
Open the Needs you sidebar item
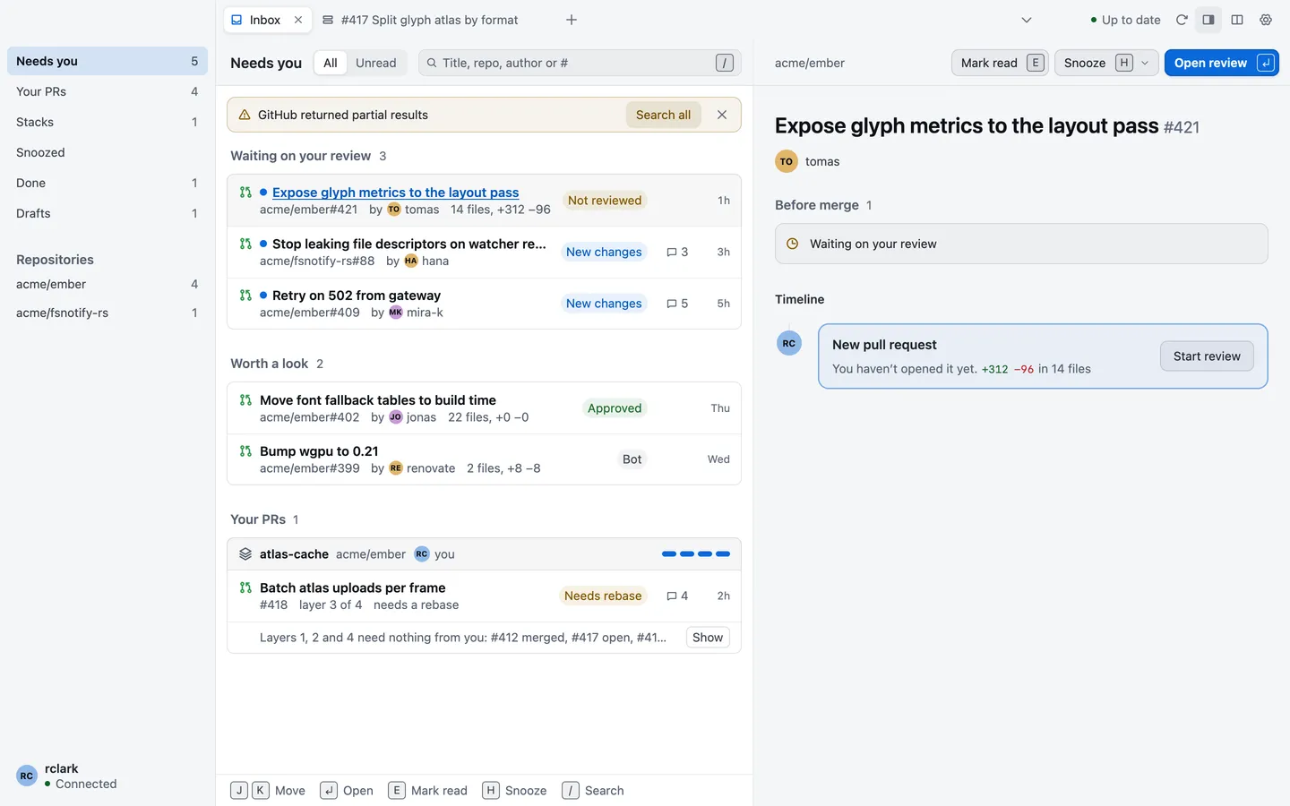(107, 61)
